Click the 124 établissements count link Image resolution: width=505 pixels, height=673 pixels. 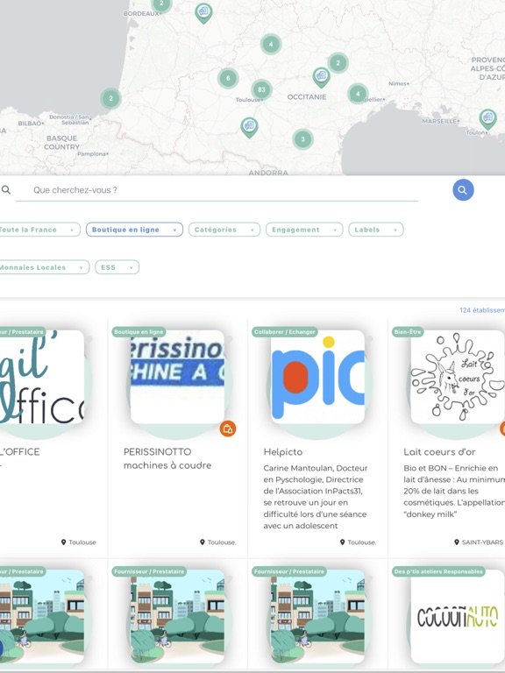click(482, 310)
